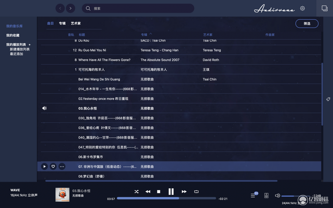Go forward with the right arrow button
The height and width of the screenshot is (208, 333).
coord(70,8)
